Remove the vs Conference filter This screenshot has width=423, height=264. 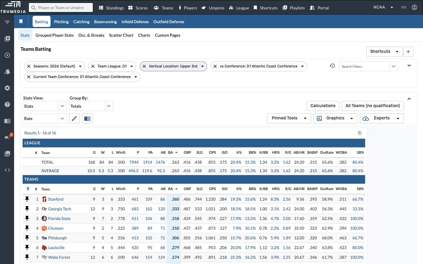(215, 66)
